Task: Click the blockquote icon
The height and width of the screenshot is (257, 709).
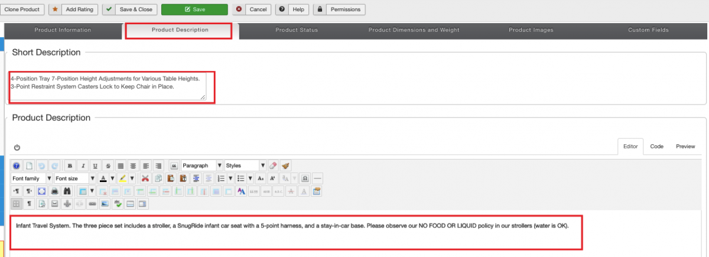Action: pos(174,166)
